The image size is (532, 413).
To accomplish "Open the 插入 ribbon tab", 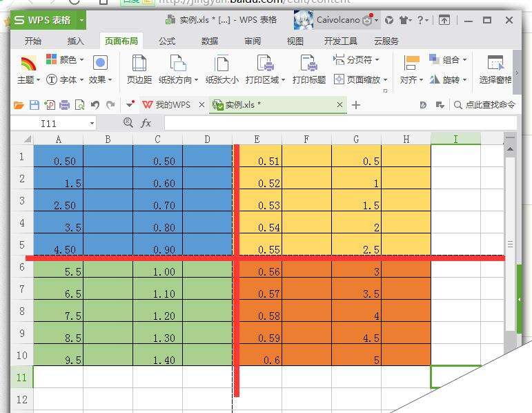I will pos(75,41).
